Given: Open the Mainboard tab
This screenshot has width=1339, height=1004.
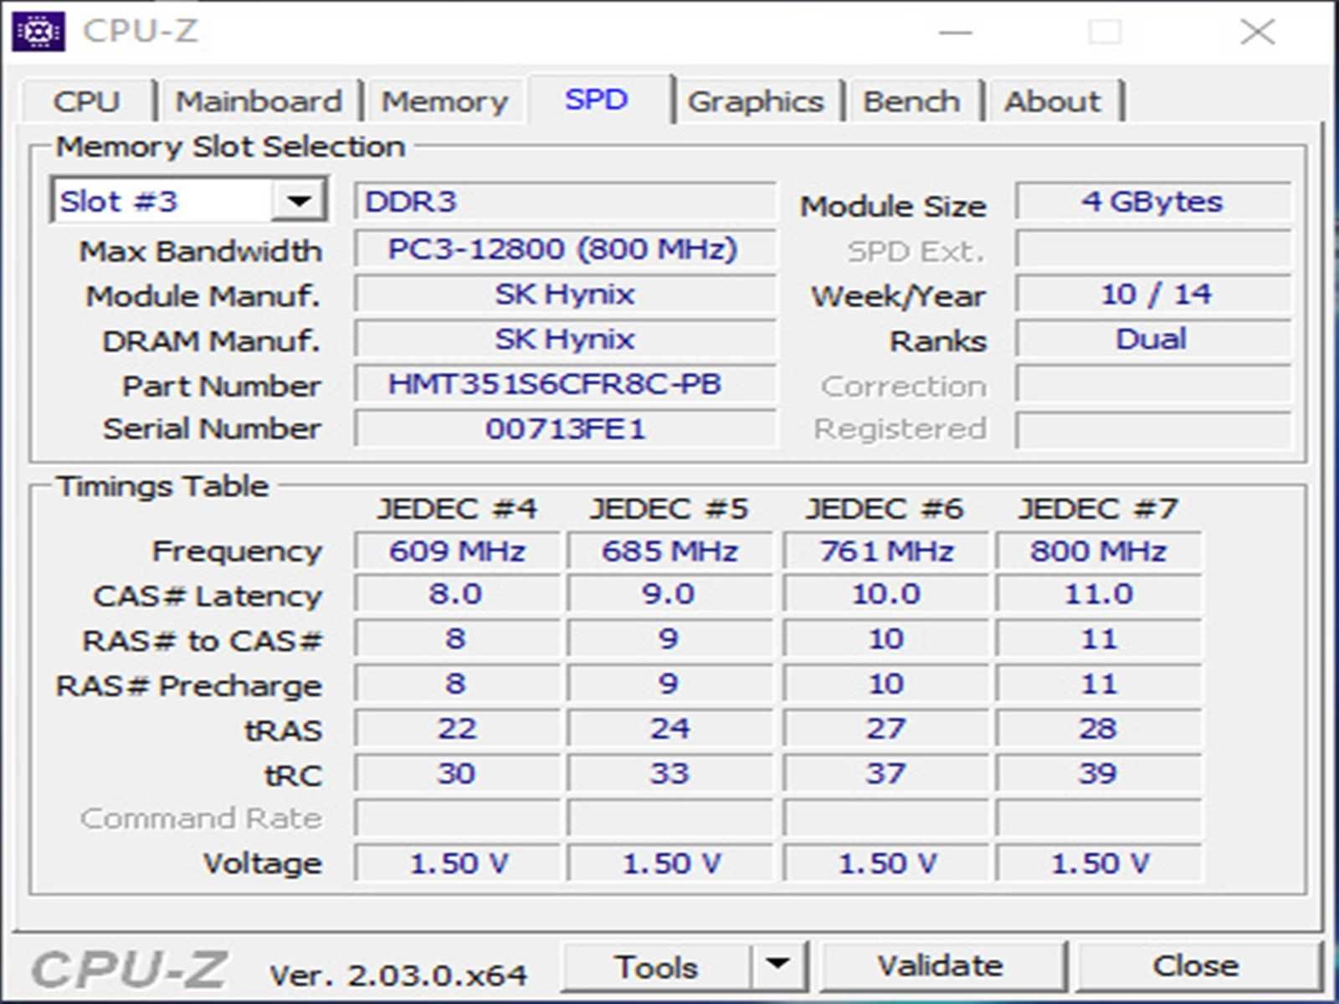Looking at the screenshot, I should [259, 101].
